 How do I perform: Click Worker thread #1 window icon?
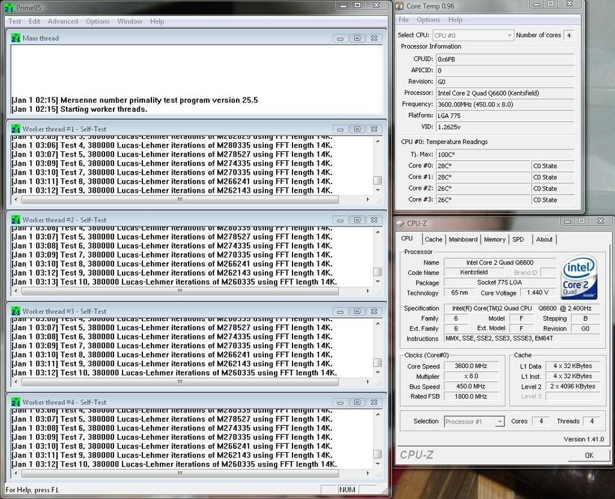click(x=16, y=129)
